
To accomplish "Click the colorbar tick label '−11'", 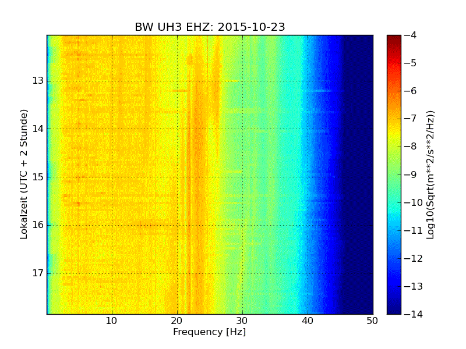I will coord(414,230).
